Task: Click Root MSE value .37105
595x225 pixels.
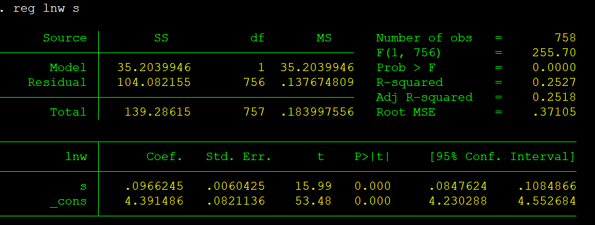Action: [554, 112]
